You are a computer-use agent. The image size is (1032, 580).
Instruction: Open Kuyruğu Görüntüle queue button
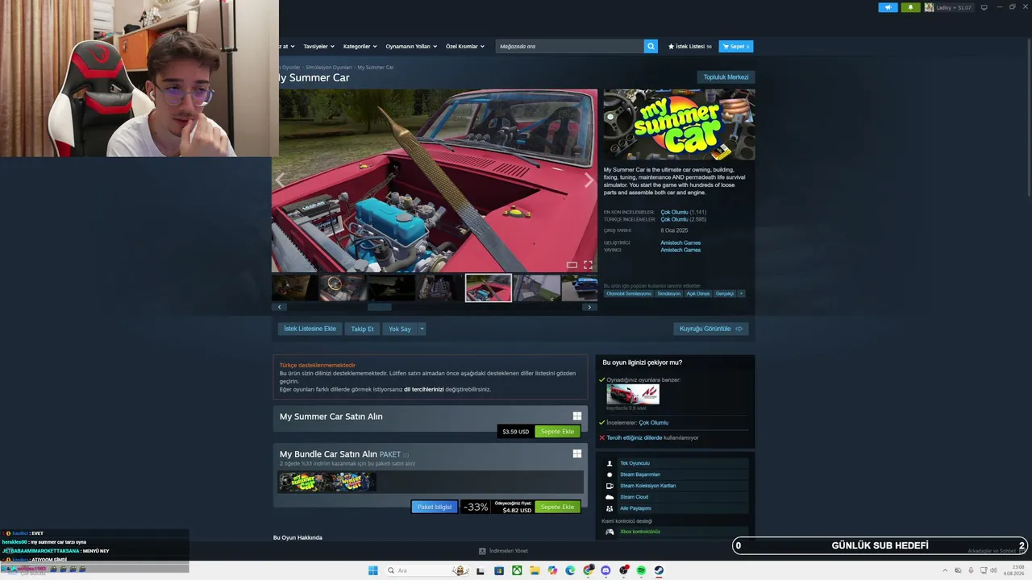[711, 329]
